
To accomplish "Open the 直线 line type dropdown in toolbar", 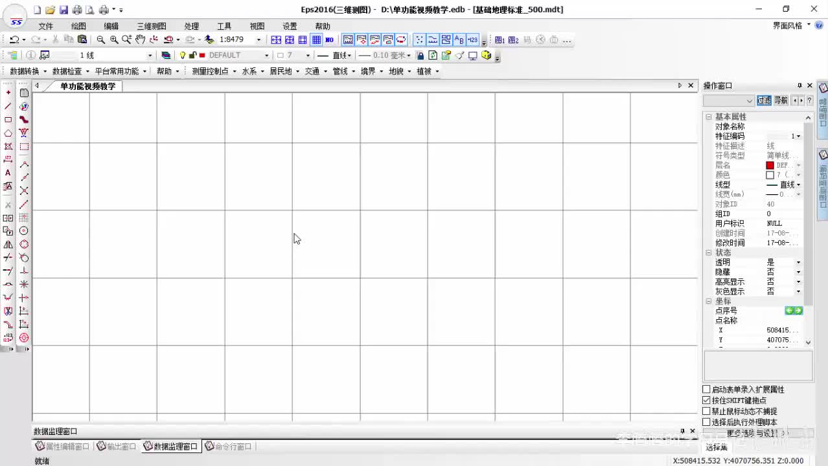I will (349, 56).
